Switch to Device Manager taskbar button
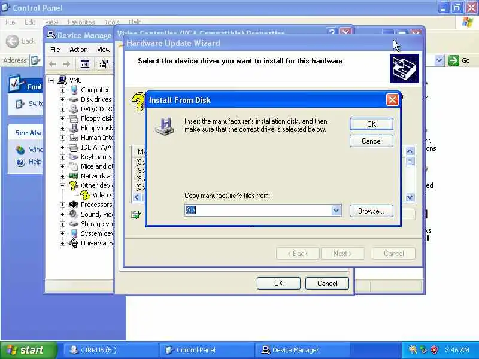479x359 pixels. pyautogui.click(x=302, y=350)
